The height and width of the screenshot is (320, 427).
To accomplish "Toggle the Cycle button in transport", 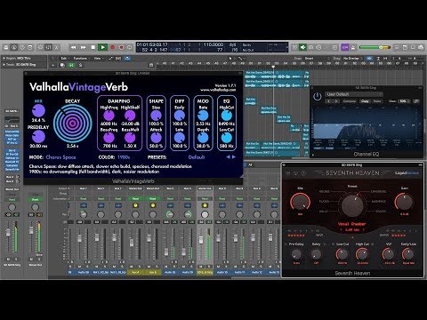I will [x=130, y=47].
